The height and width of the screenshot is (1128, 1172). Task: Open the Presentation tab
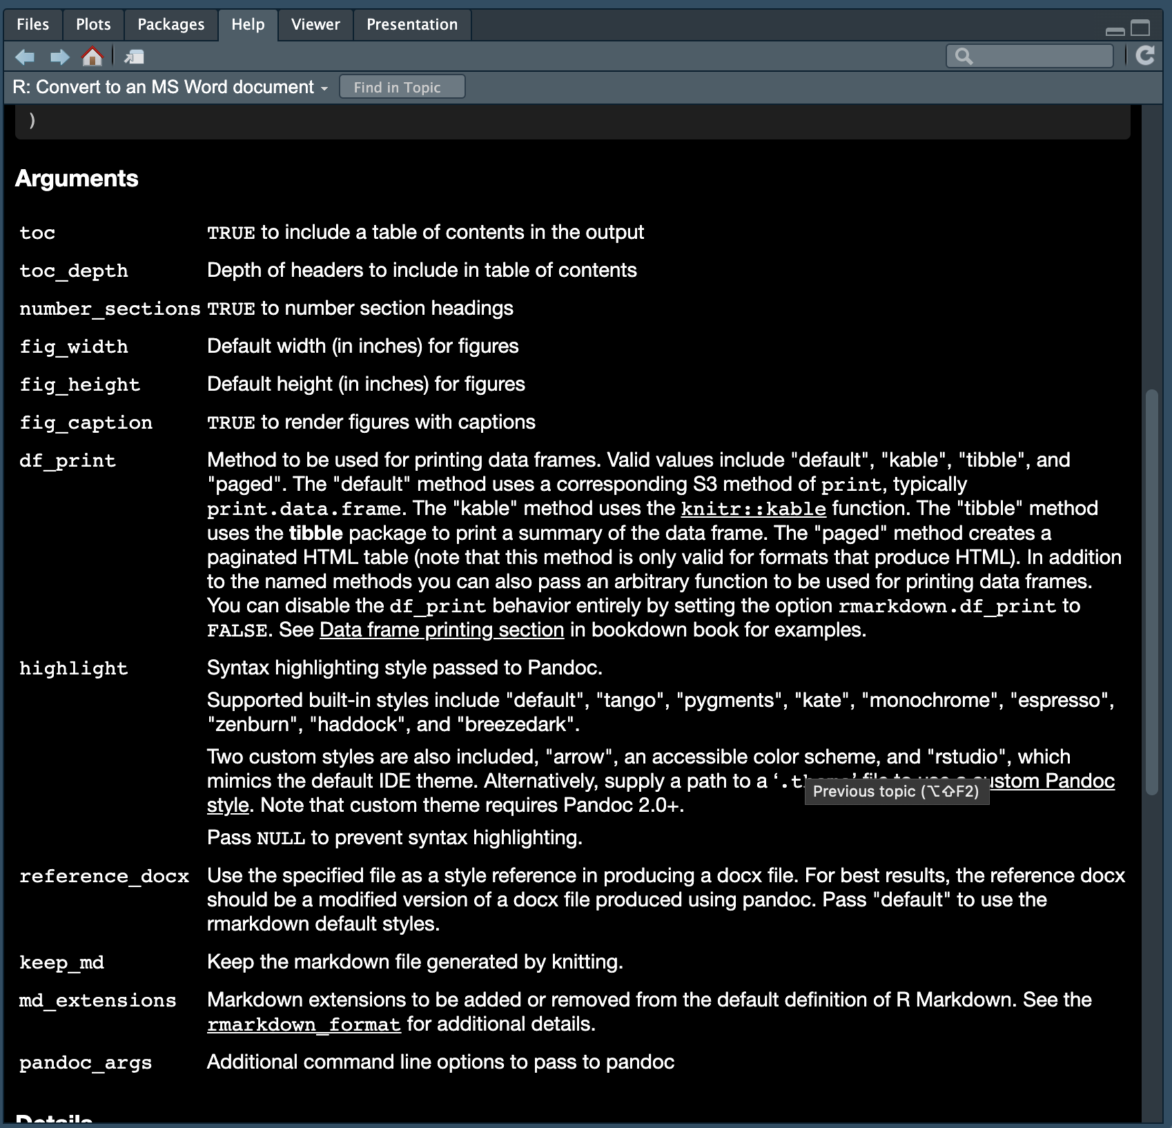pos(412,24)
